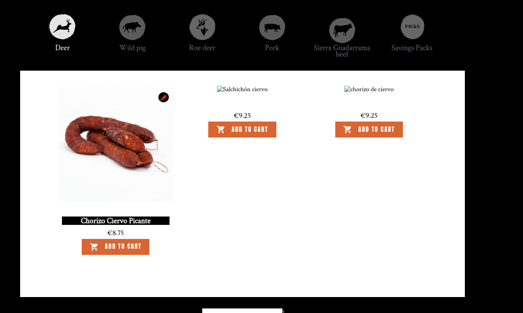
Task: Add Salchichón ciervo to cart
Action: 242,130
